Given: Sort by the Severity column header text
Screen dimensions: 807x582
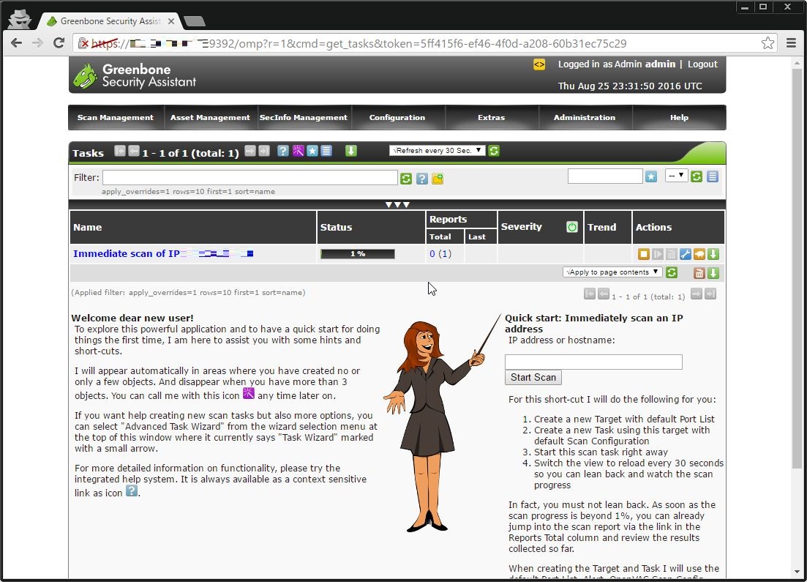Looking at the screenshot, I should pos(522,227).
